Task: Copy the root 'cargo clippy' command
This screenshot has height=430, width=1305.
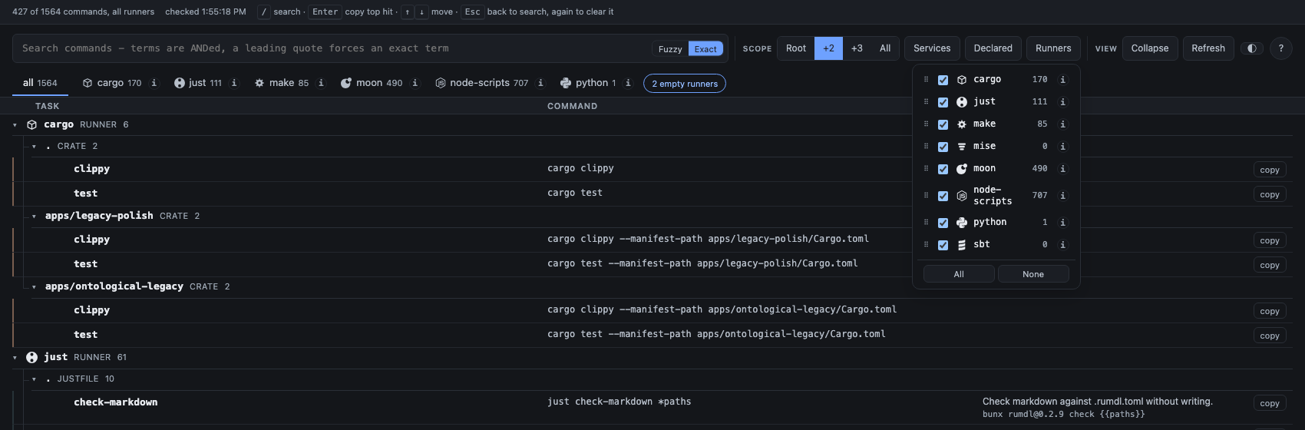Action: 1270,170
